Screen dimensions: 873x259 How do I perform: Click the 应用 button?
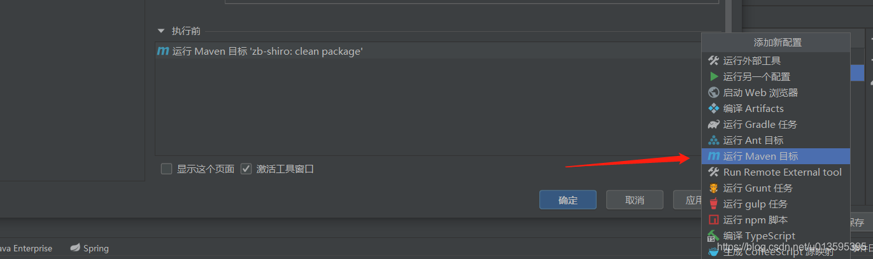pos(688,200)
